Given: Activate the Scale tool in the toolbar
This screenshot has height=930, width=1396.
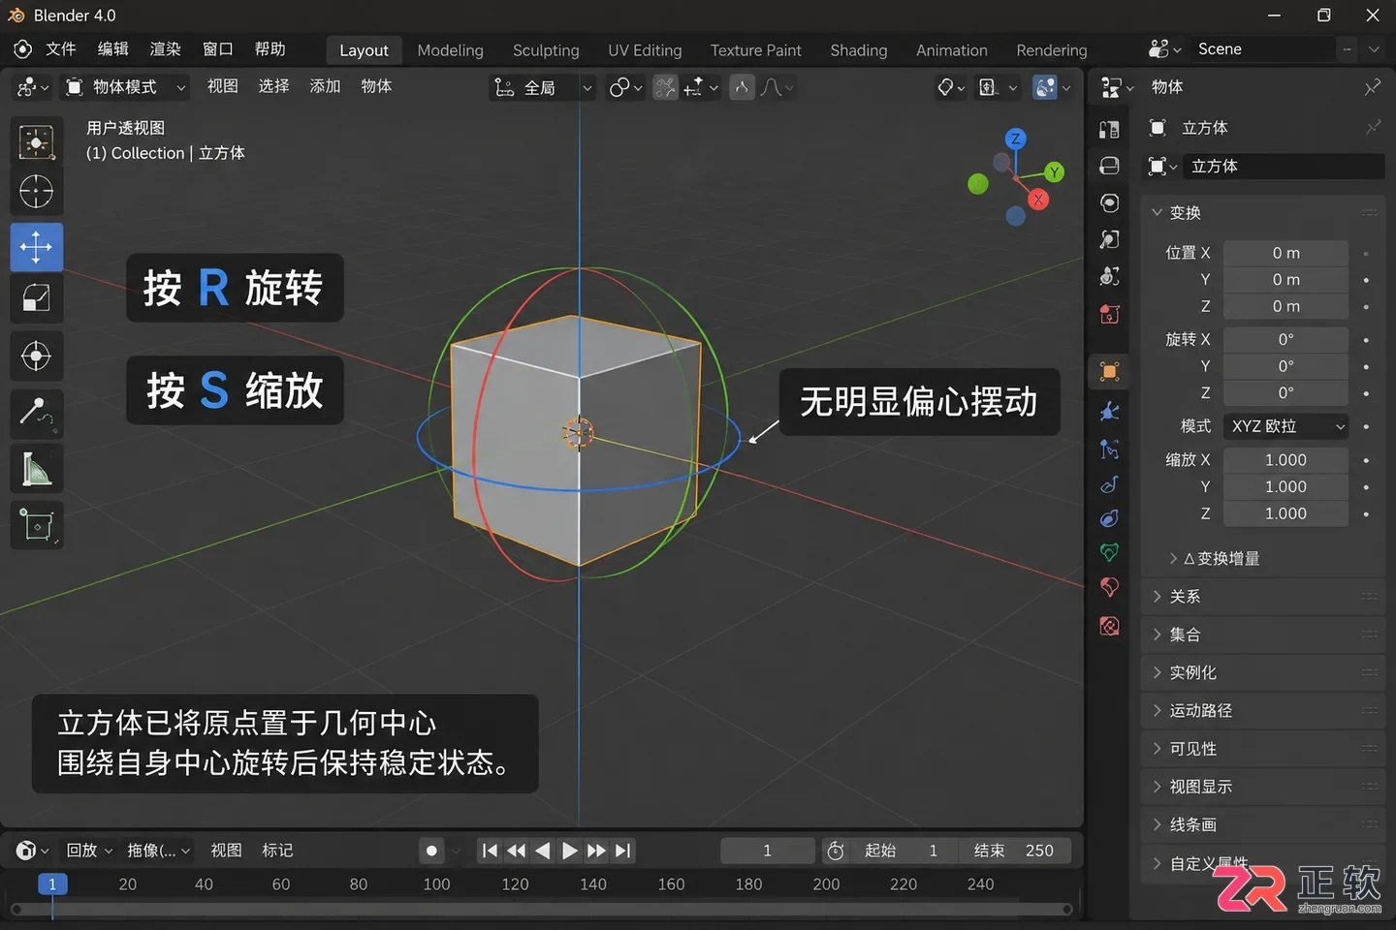Looking at the screenshot, I should [37, 298].
